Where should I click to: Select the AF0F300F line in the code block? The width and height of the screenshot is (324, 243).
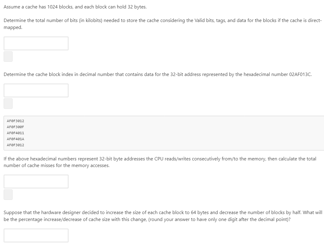click(x=15, y=127)
